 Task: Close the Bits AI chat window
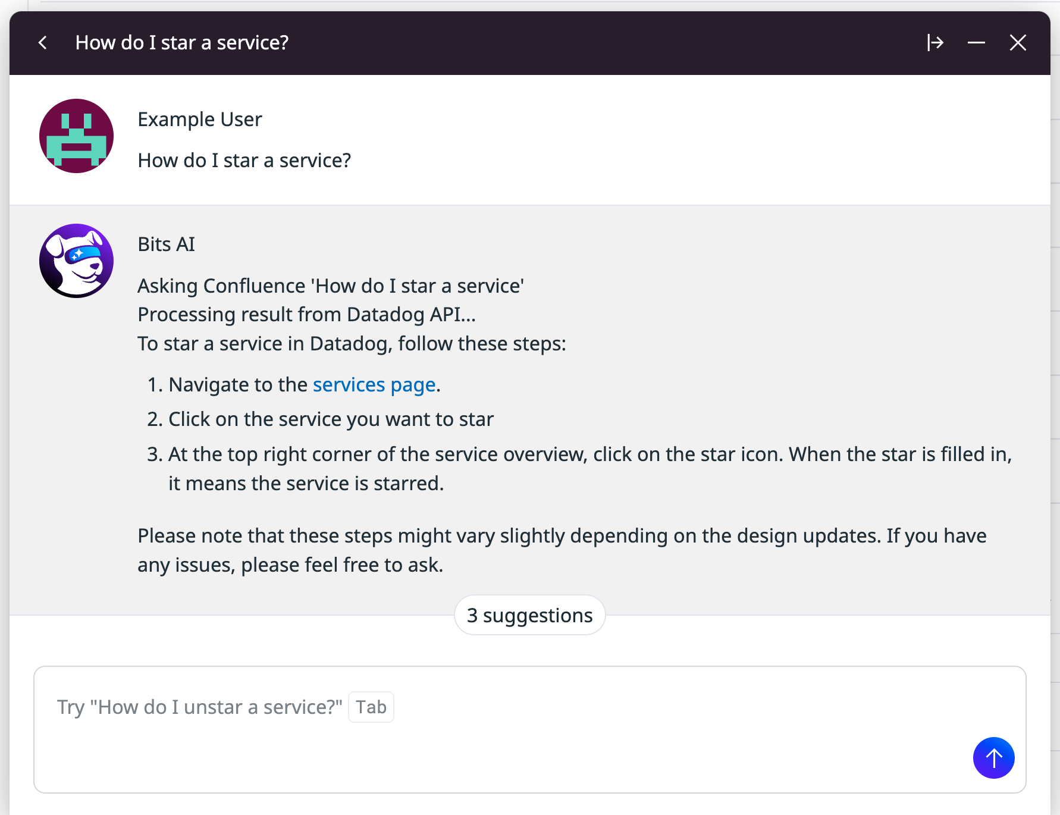pos(1018,43)
